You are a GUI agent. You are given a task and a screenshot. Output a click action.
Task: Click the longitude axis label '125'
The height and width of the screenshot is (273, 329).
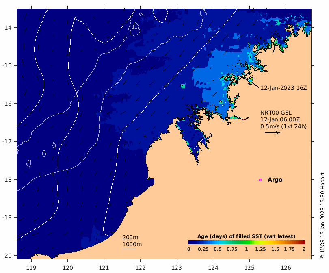[249, 268]
